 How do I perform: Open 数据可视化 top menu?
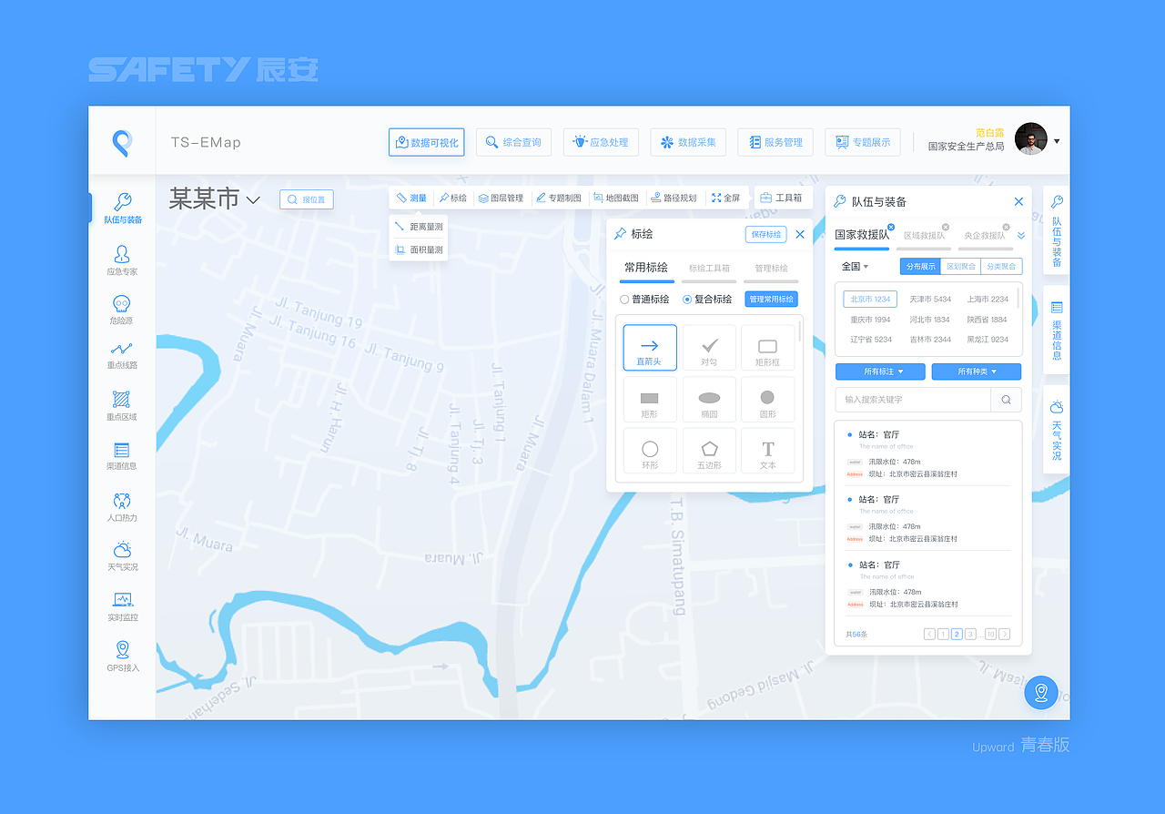point(426,142)
